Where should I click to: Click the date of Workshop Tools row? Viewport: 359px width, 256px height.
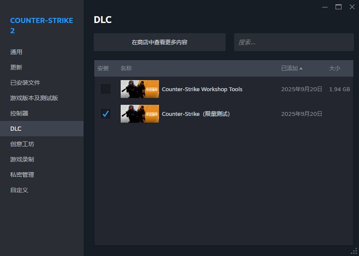(x=301, y=89)
